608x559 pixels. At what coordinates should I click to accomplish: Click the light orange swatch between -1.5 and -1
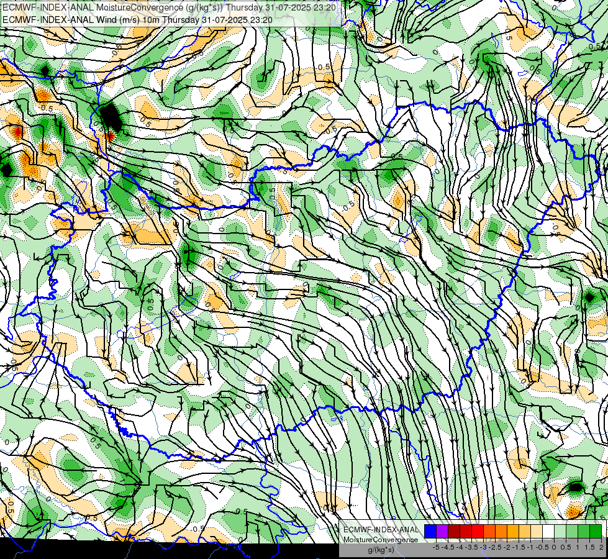525,531
